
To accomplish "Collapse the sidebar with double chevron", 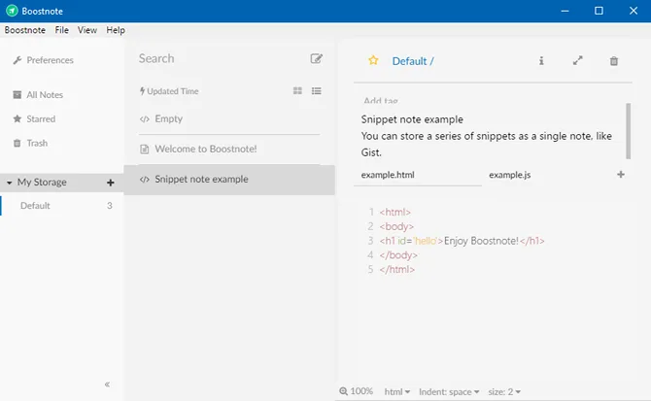I will [x=107, y=384].
